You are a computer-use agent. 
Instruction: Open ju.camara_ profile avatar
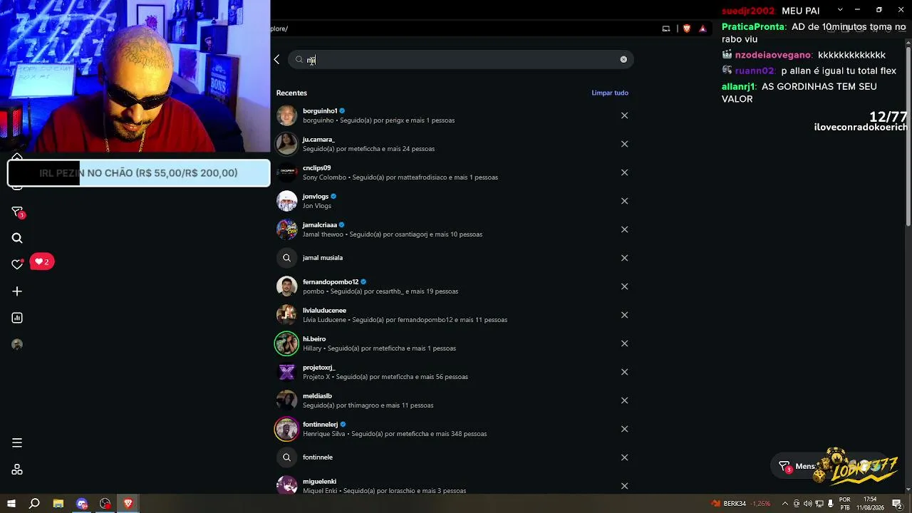286,144
